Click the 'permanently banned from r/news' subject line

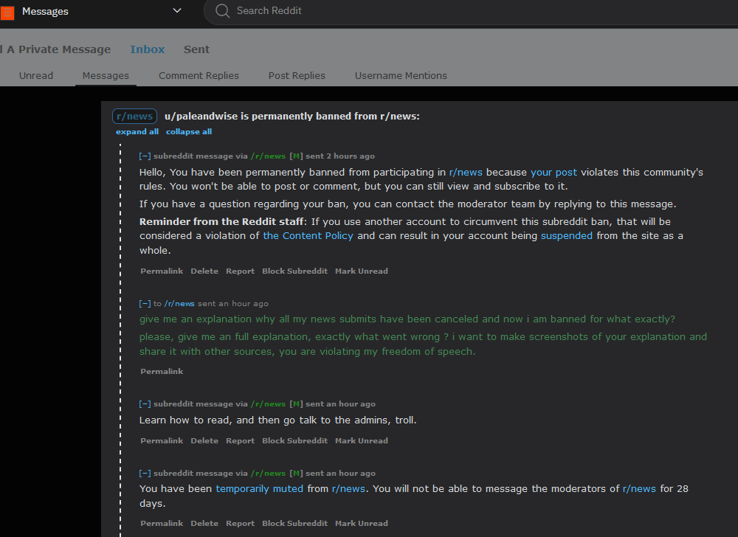click(292, 116)
